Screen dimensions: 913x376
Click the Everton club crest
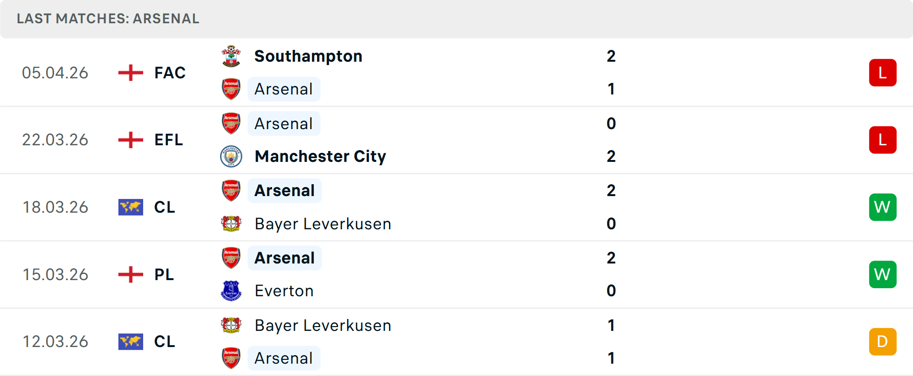[231, 291]
